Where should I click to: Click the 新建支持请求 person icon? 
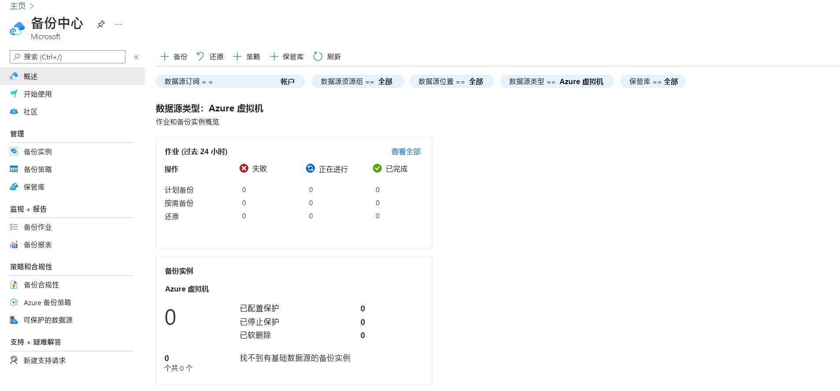click(x=14, y=360)
